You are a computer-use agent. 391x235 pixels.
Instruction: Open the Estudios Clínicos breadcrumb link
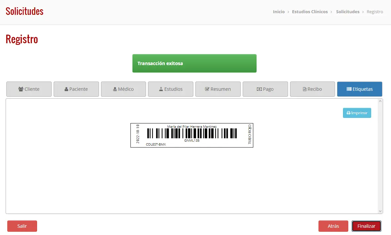[x=310, y=12]
